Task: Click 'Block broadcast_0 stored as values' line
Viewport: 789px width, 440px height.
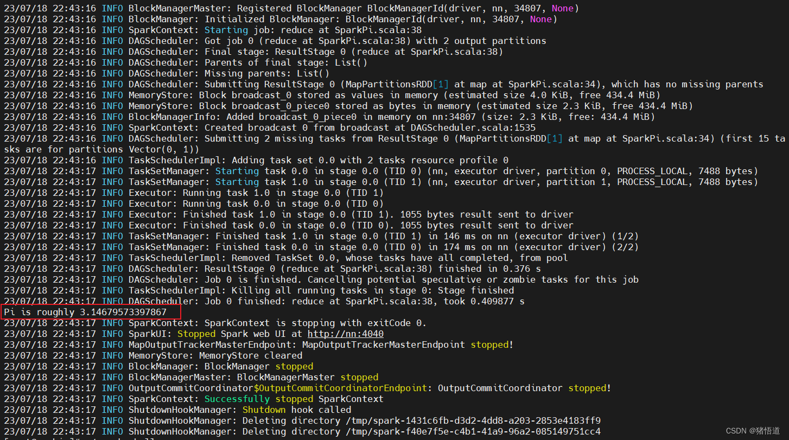Action: (x=332, y=95)
